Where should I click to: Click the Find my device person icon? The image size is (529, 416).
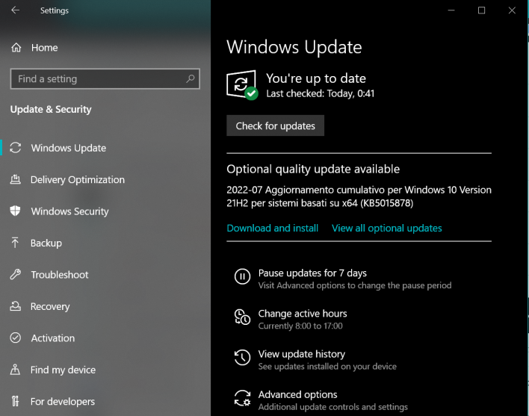(x=15, y=370)
